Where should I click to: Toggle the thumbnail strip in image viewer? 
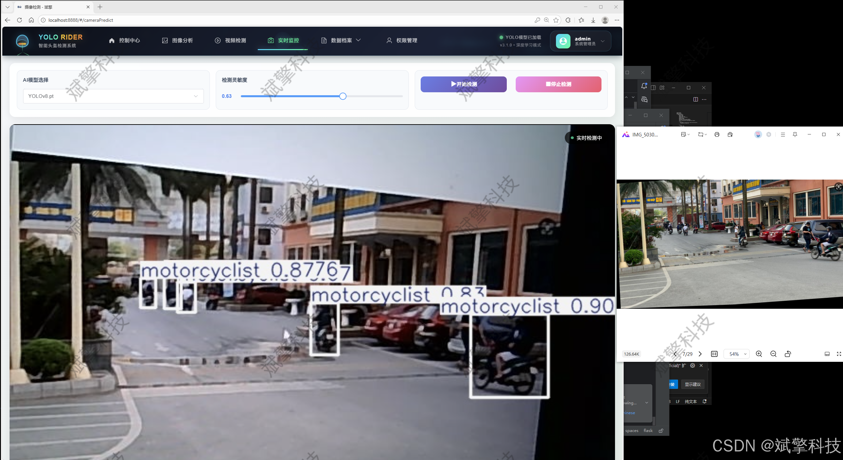pos(827,354)
